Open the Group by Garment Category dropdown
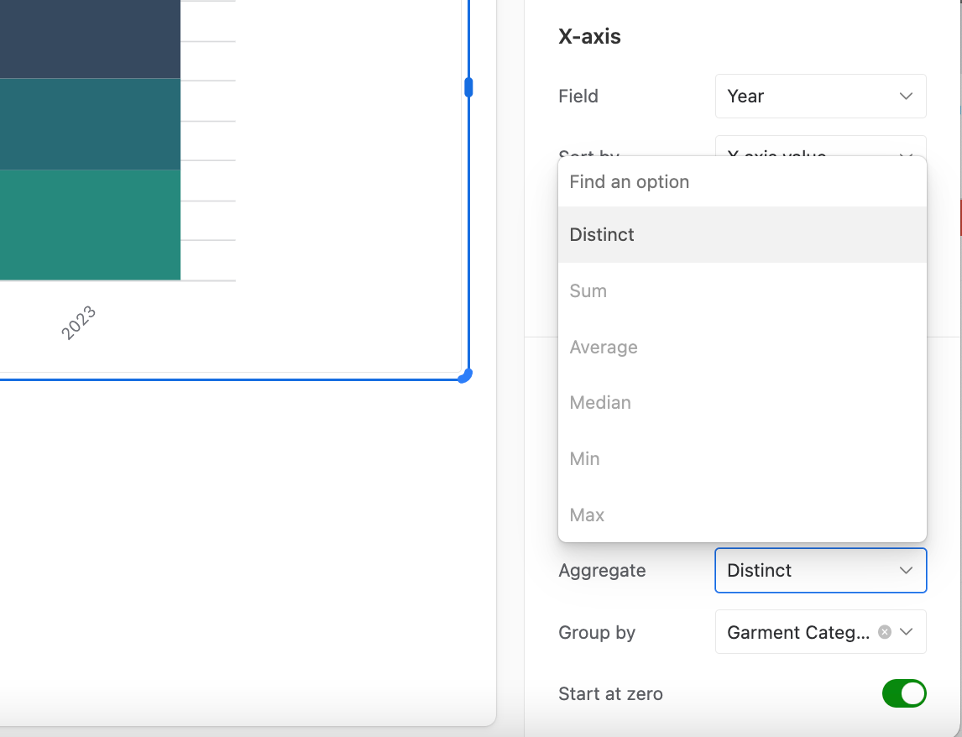962x737 pixels. [820, 631]
